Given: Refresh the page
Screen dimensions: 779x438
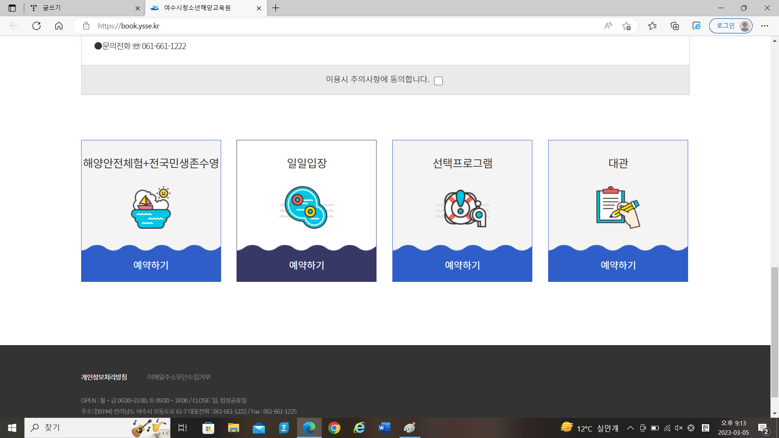Looking at the screenshot, I should click(x=37, y=26).
